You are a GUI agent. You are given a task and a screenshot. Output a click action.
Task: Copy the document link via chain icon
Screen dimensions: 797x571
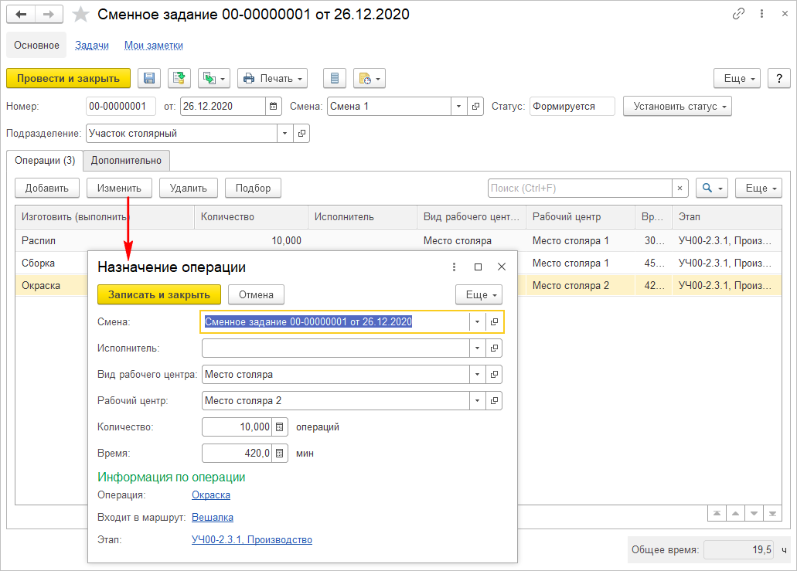point(738,15)
